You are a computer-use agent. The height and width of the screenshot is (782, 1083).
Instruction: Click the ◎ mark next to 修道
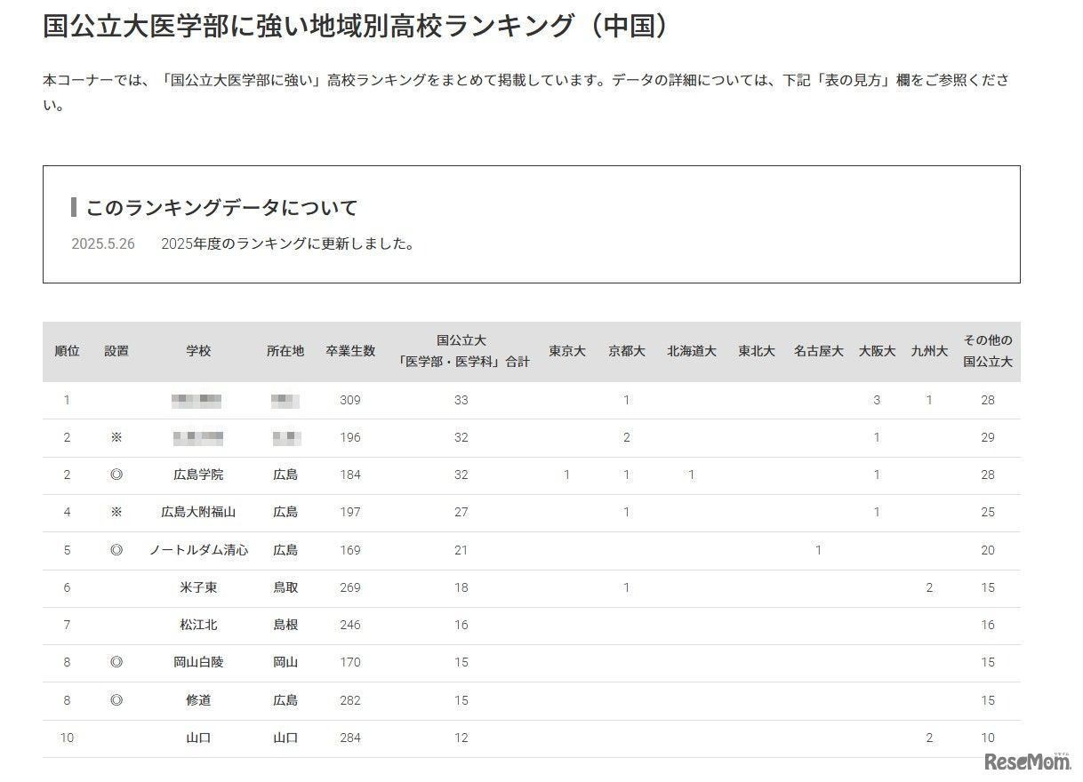tap(116, 699)
